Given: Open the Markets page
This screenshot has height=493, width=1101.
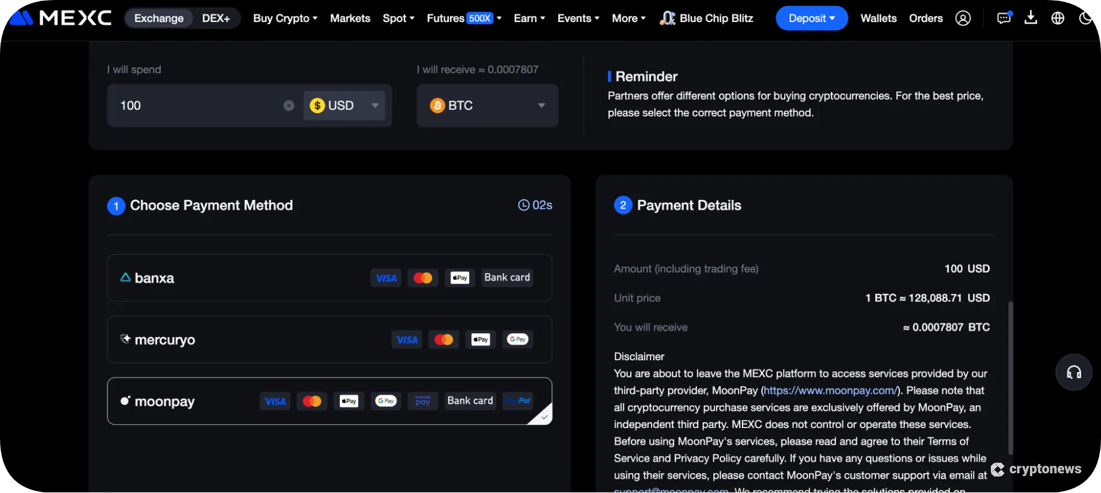Looking at the screenshot, I should [350, 18].
